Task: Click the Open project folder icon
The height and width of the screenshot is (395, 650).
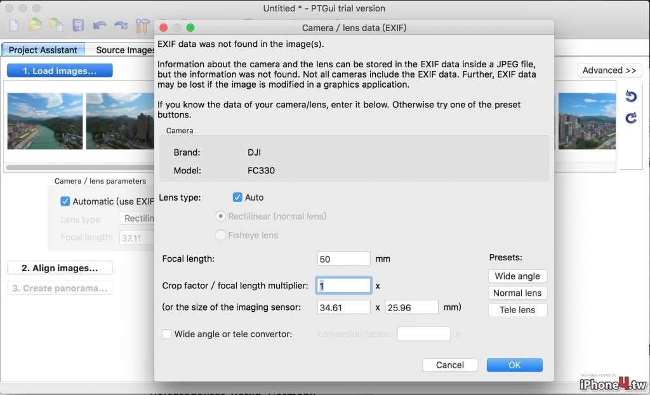Action: pos(36,25)
